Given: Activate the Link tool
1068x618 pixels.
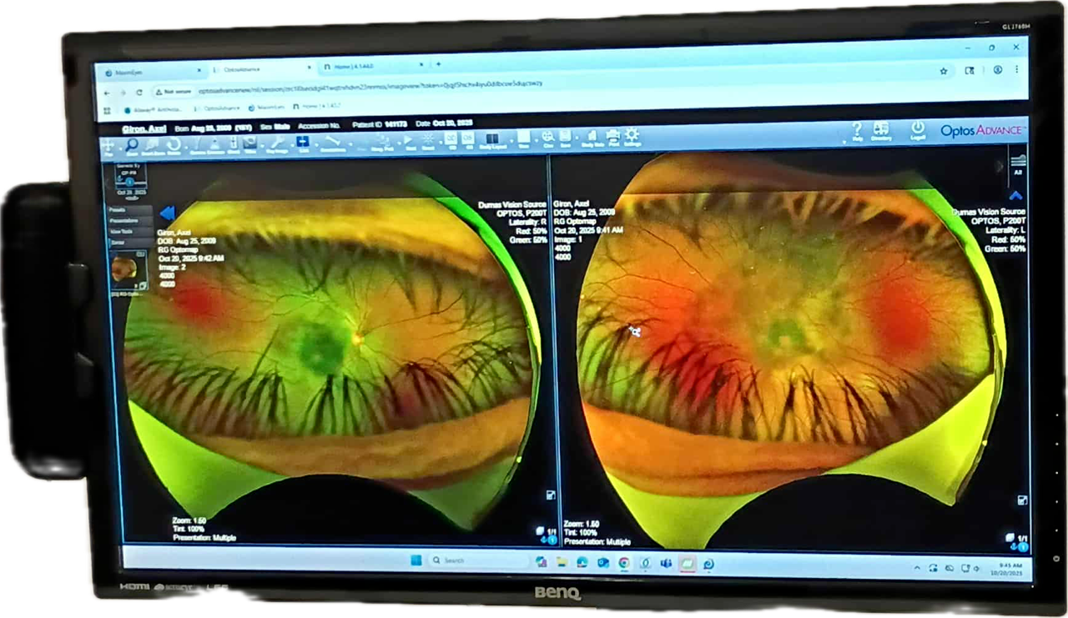Looking at the screenshot, I should point(303,144).
